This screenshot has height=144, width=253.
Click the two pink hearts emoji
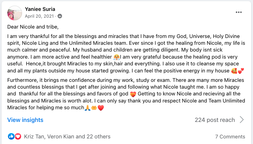tap(241, 71)
